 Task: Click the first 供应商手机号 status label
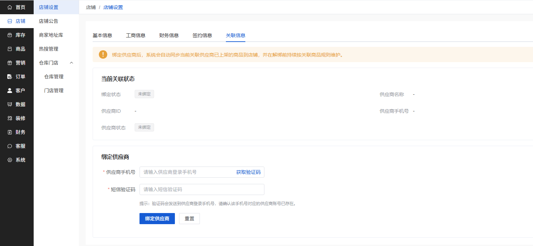394,111
